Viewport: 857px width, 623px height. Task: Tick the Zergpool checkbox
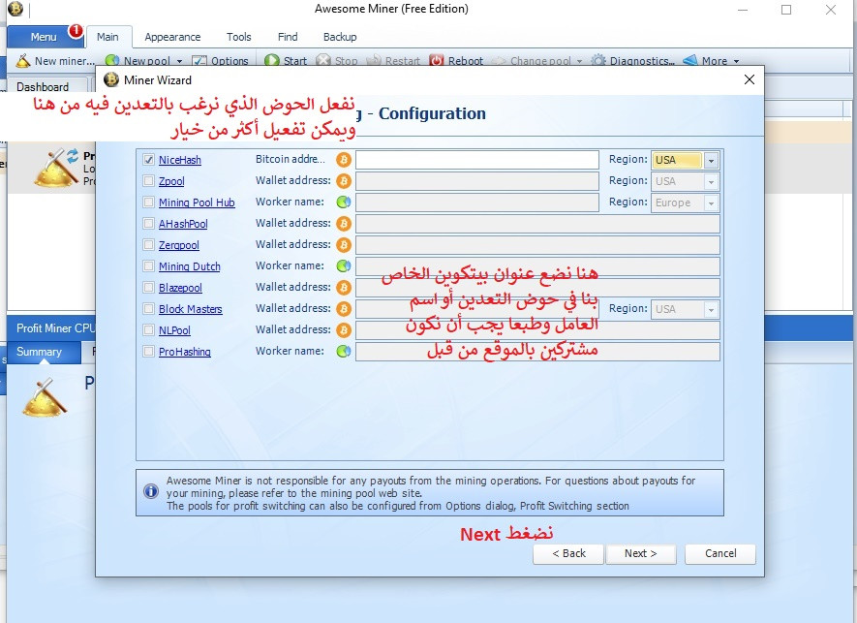point(148,244)
